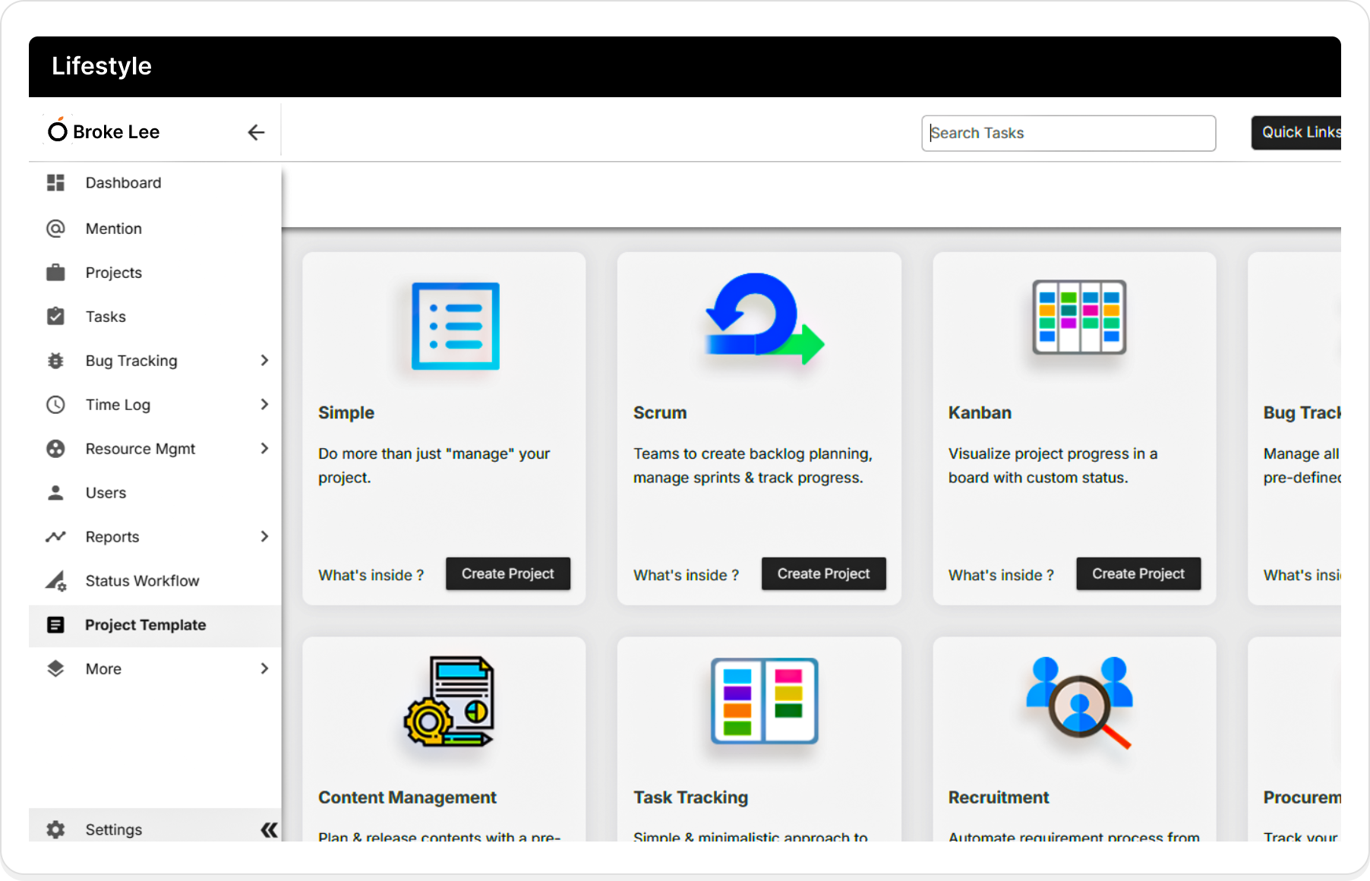Image resolution: width=1370 pixels, height=881 pixels.
Task: Click the Tasks checkmark icon
Action: (x=55, y=317)
